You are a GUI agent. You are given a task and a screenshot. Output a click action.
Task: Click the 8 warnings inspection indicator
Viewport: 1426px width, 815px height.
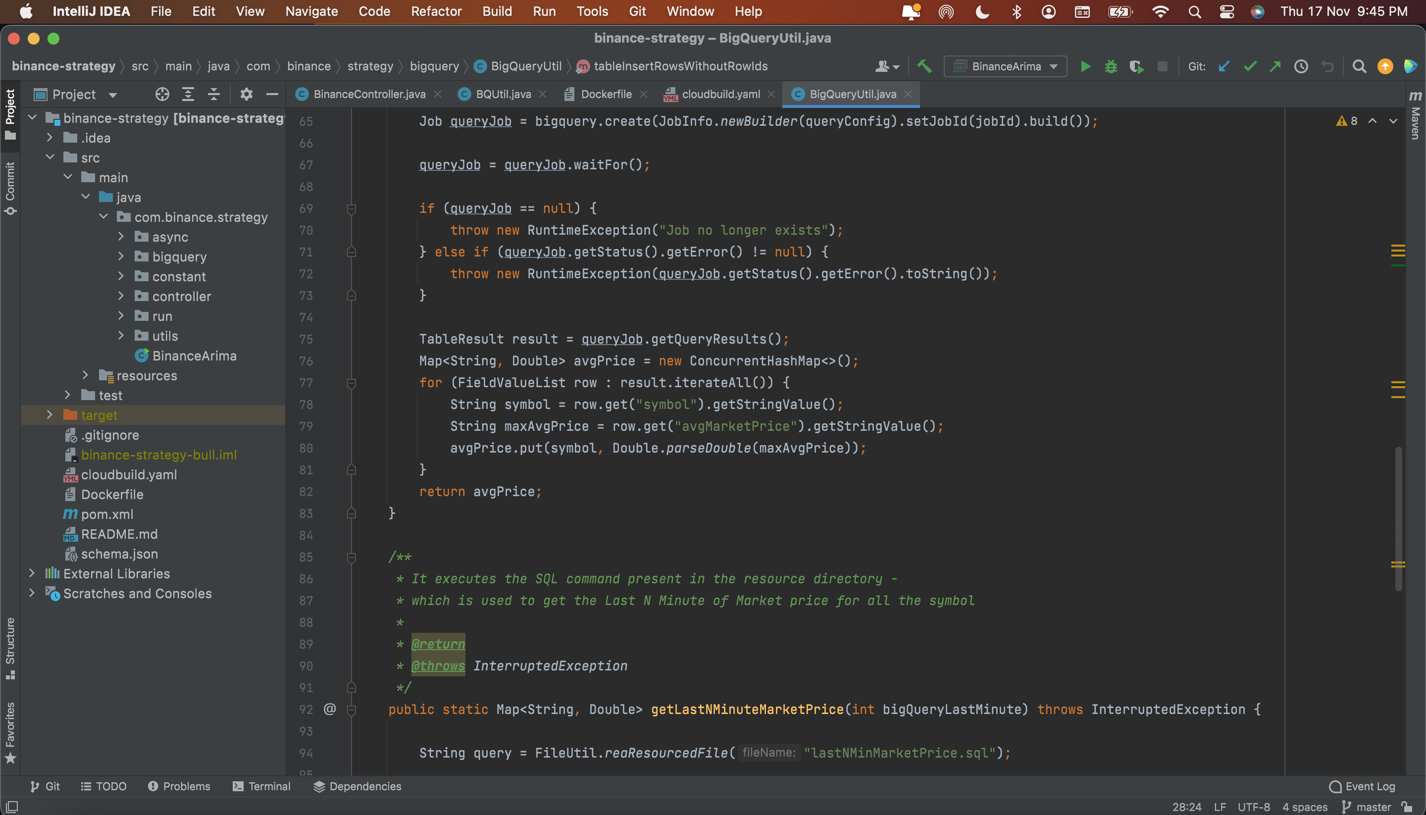(1346, 121)
